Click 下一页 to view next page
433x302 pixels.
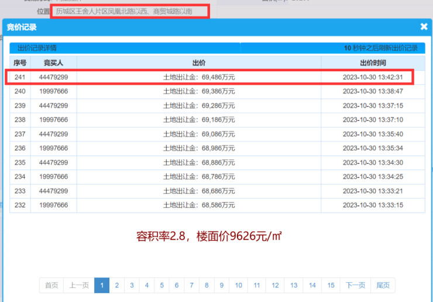(x=355, y=285)
